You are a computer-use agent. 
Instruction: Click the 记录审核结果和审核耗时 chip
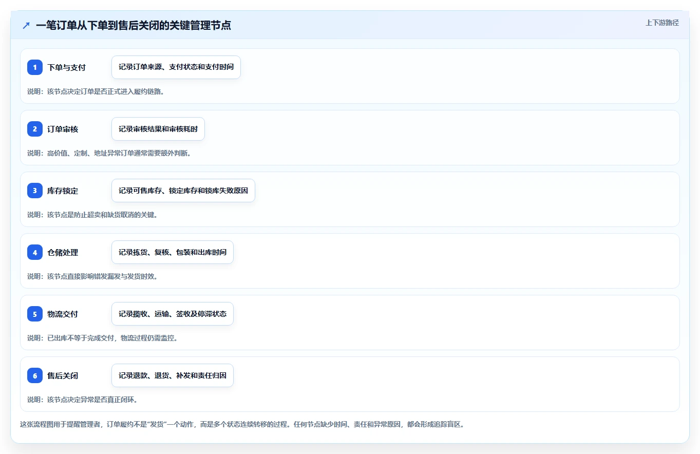click(x=158, y=129)
